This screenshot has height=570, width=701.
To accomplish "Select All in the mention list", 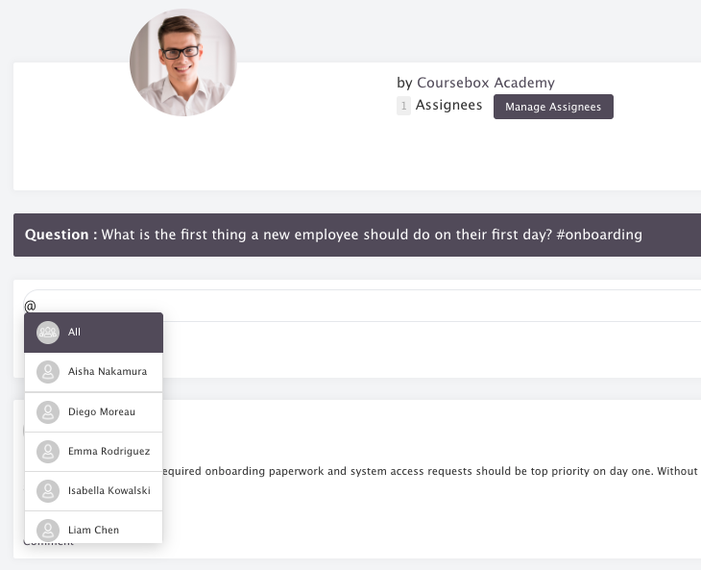I will [93, 333].
